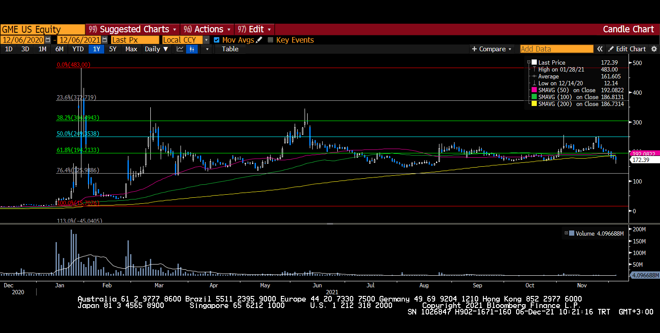Select the 1D time range tab
660x333 pixels.
[x=9, y=49]
